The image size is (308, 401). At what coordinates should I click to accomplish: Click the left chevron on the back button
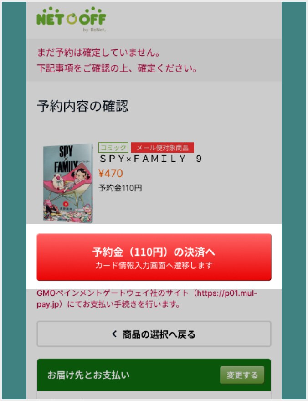114,334
